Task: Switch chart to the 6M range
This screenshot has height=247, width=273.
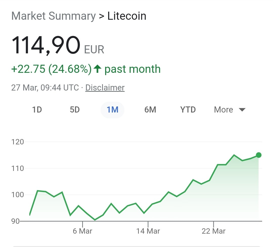Action: point(150,110)
